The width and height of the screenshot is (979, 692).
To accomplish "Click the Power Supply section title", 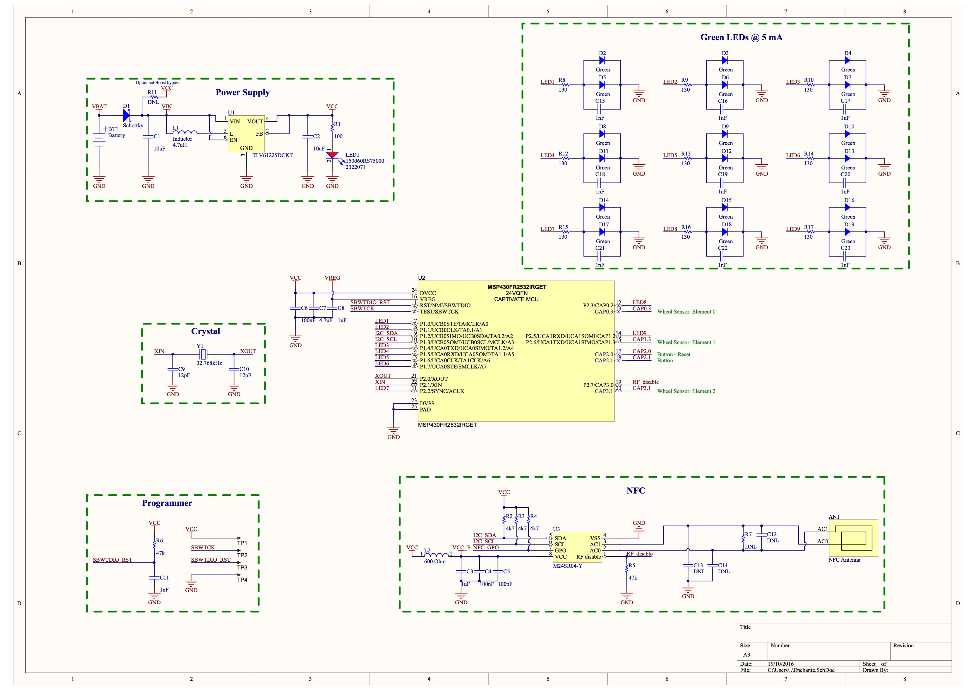I will coord(242,92).
